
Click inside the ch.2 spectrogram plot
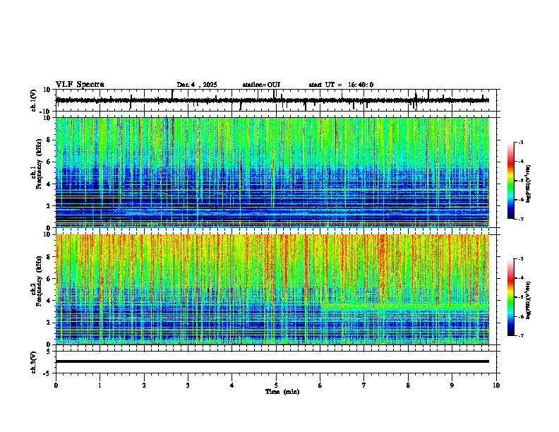[272, 289]
